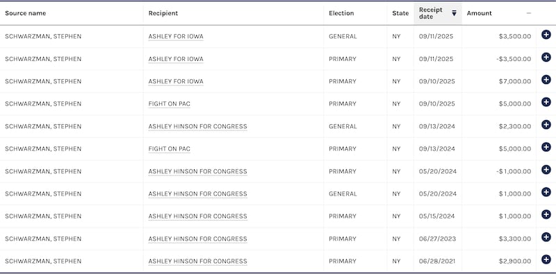Open details for the $7,000.00 contribution

(x=546, y=80)
